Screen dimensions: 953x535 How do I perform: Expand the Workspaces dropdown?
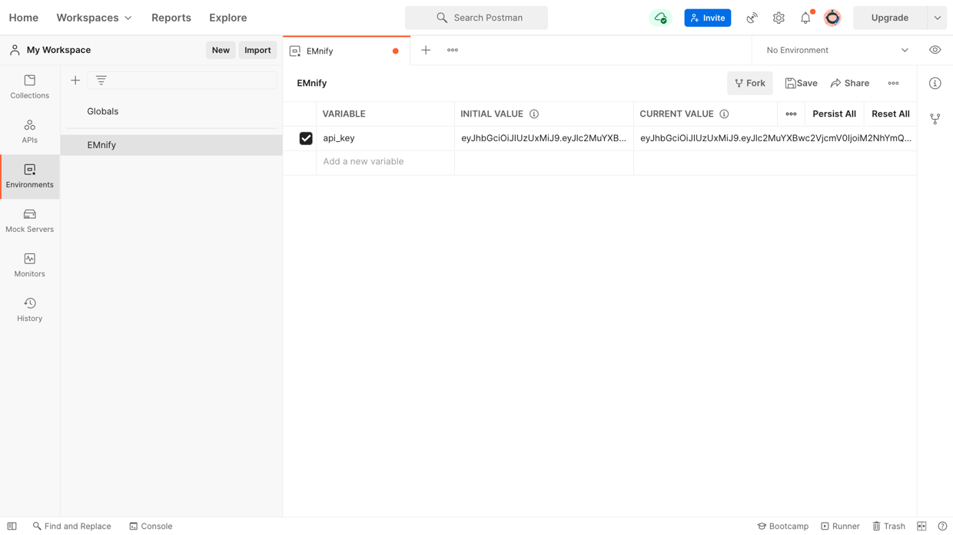(x=94, y=17)
